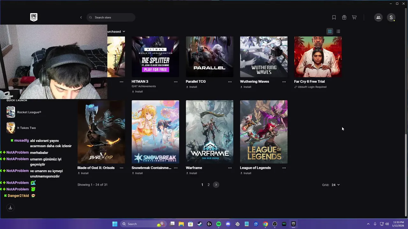This screenshot has height=229, width=408.
Task: Click the Warframe title text
Action: click(194, 168)
